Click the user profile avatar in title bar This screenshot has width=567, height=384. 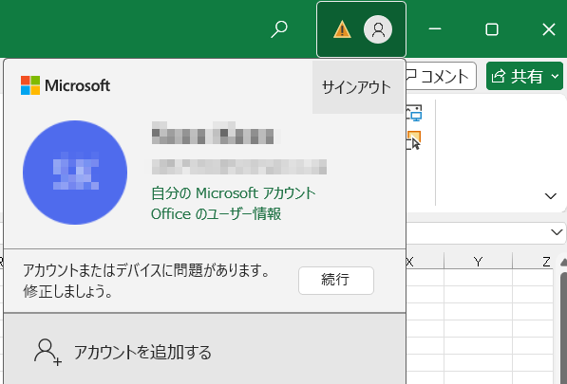point(378,29)
